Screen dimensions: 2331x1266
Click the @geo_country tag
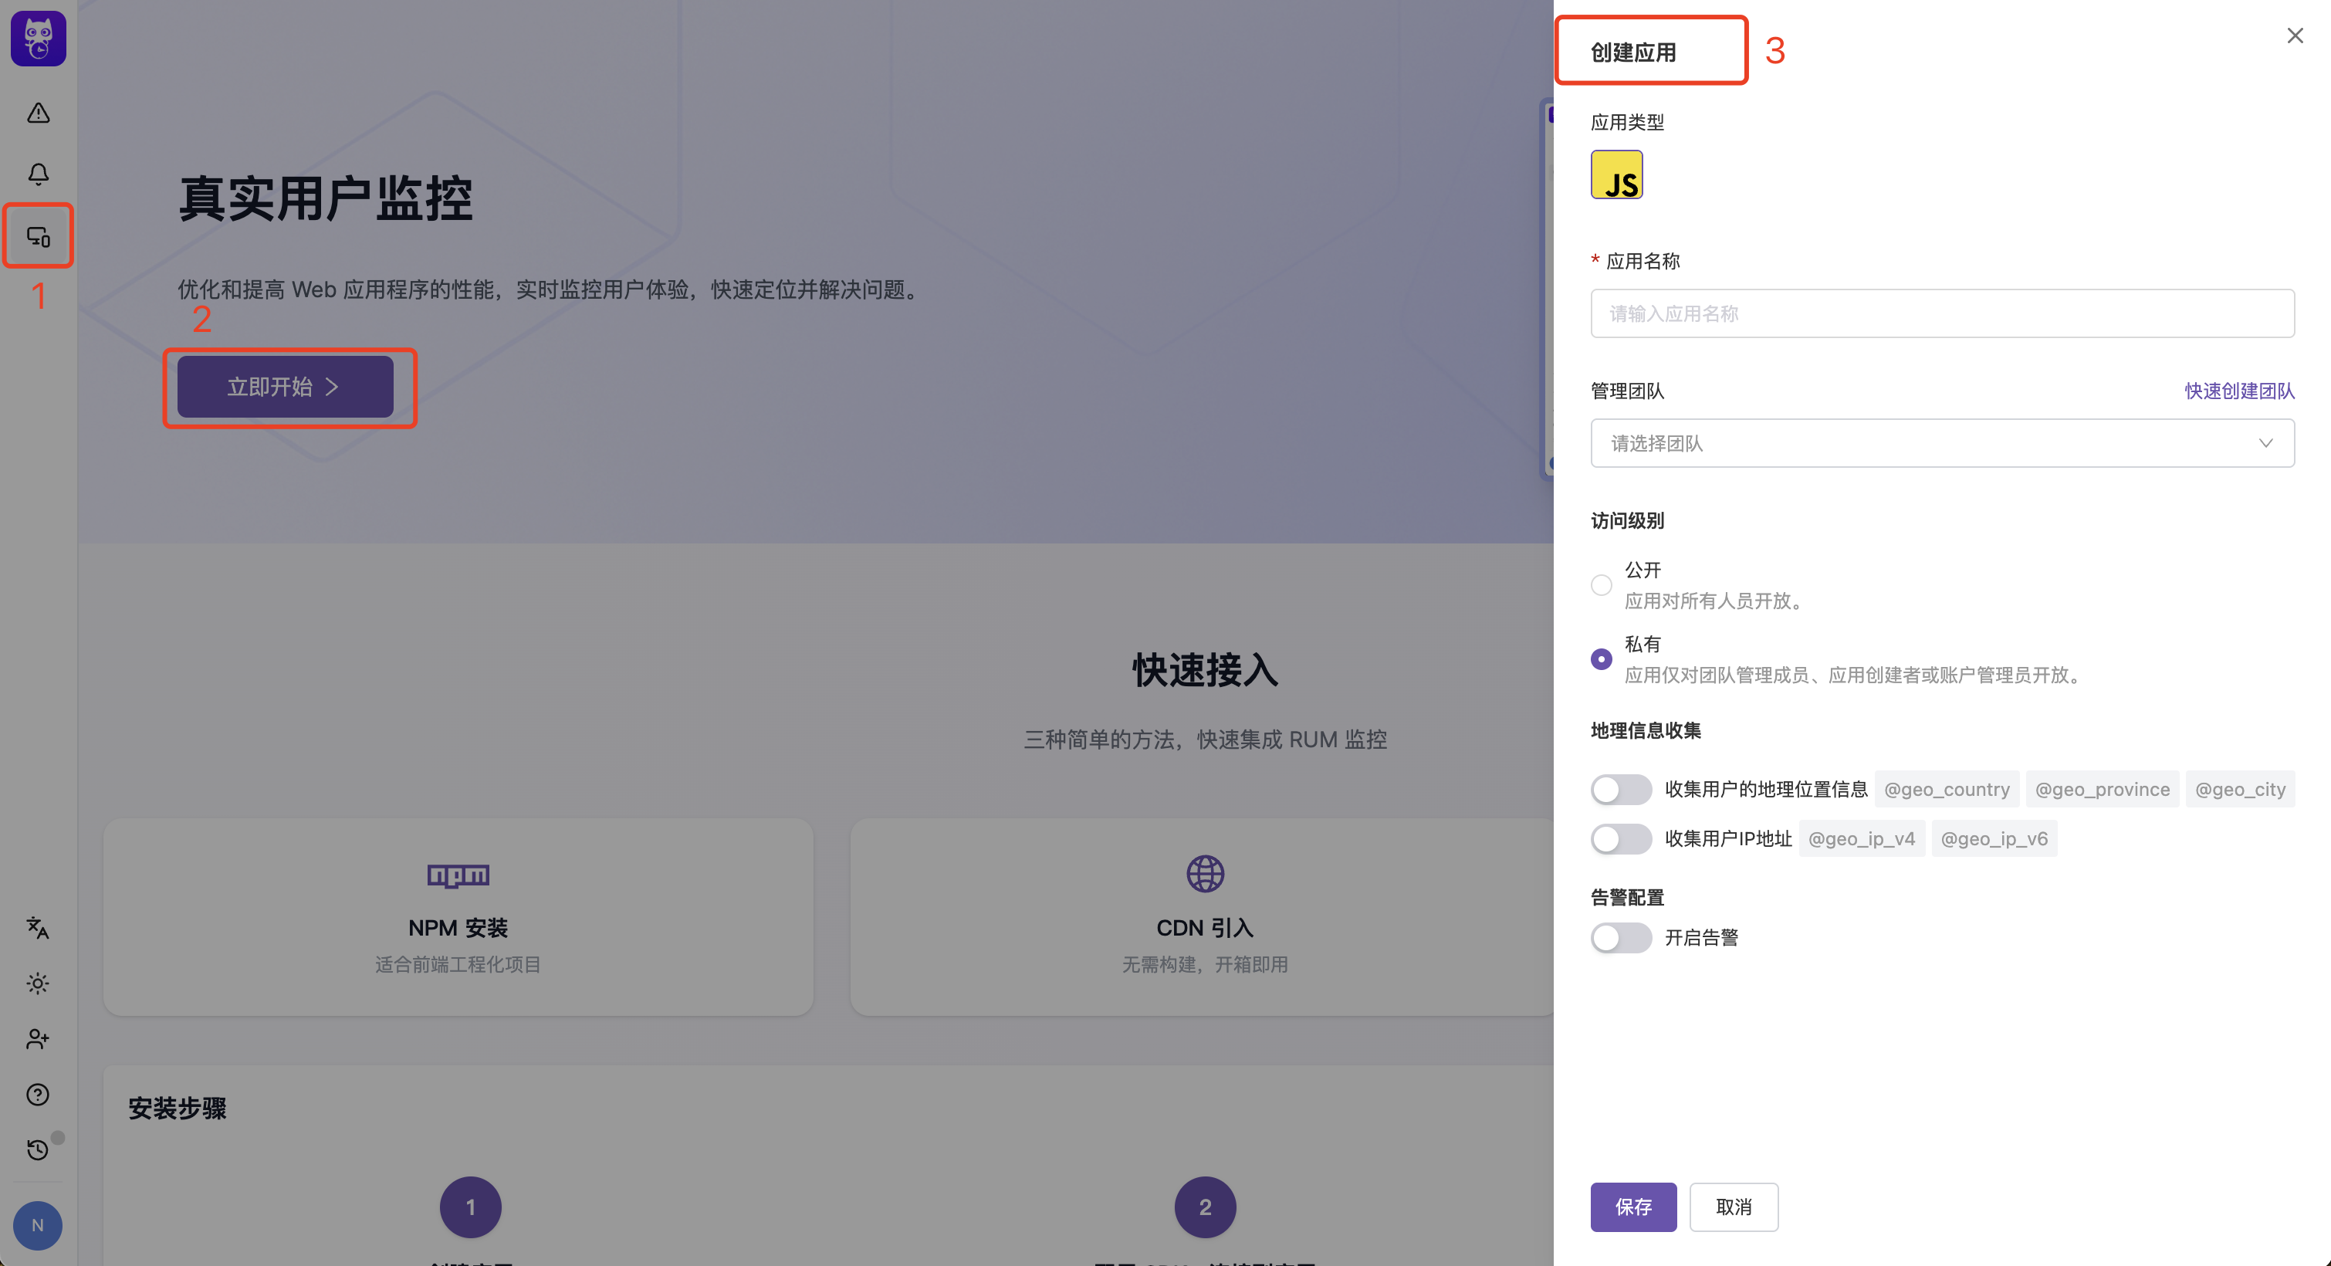point(1947,789)
